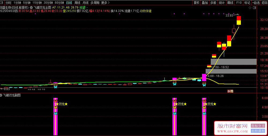Click the yellow butterfly in the leftmost magenta bar
Image resolution: width=268 pixels, height=136 pixels.
[x=55, y=107]
